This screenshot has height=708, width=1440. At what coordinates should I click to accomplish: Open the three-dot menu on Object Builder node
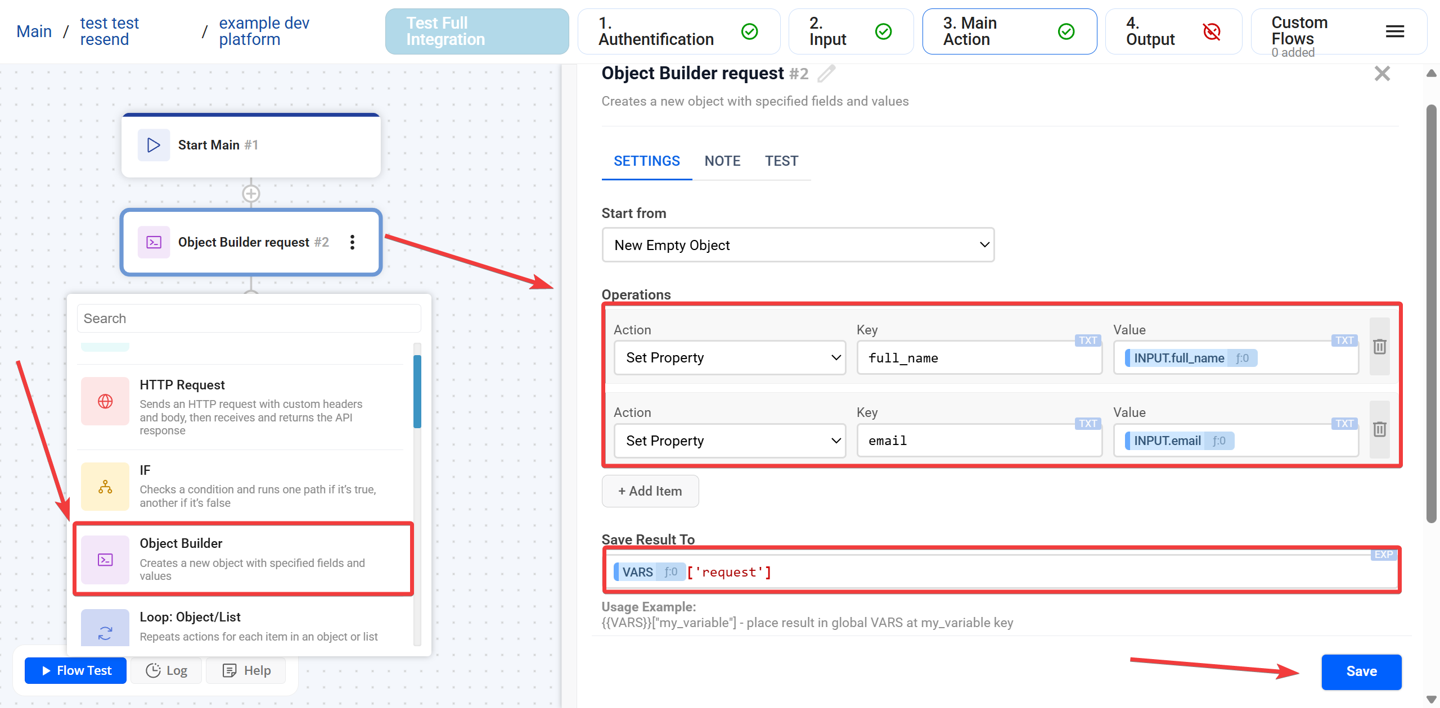tap(352, 242)
